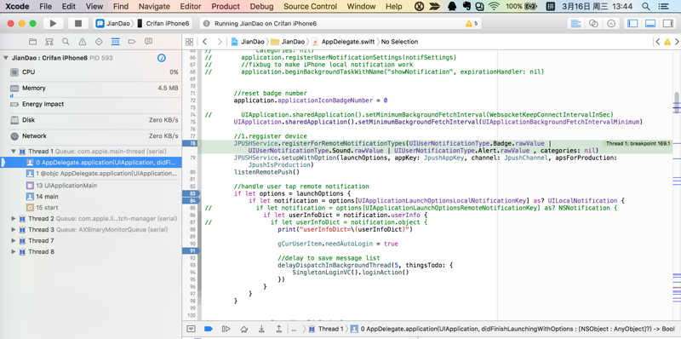Screen dimensions: 681x339
Task: Step into in the debug bar
Action: [261, 329]
